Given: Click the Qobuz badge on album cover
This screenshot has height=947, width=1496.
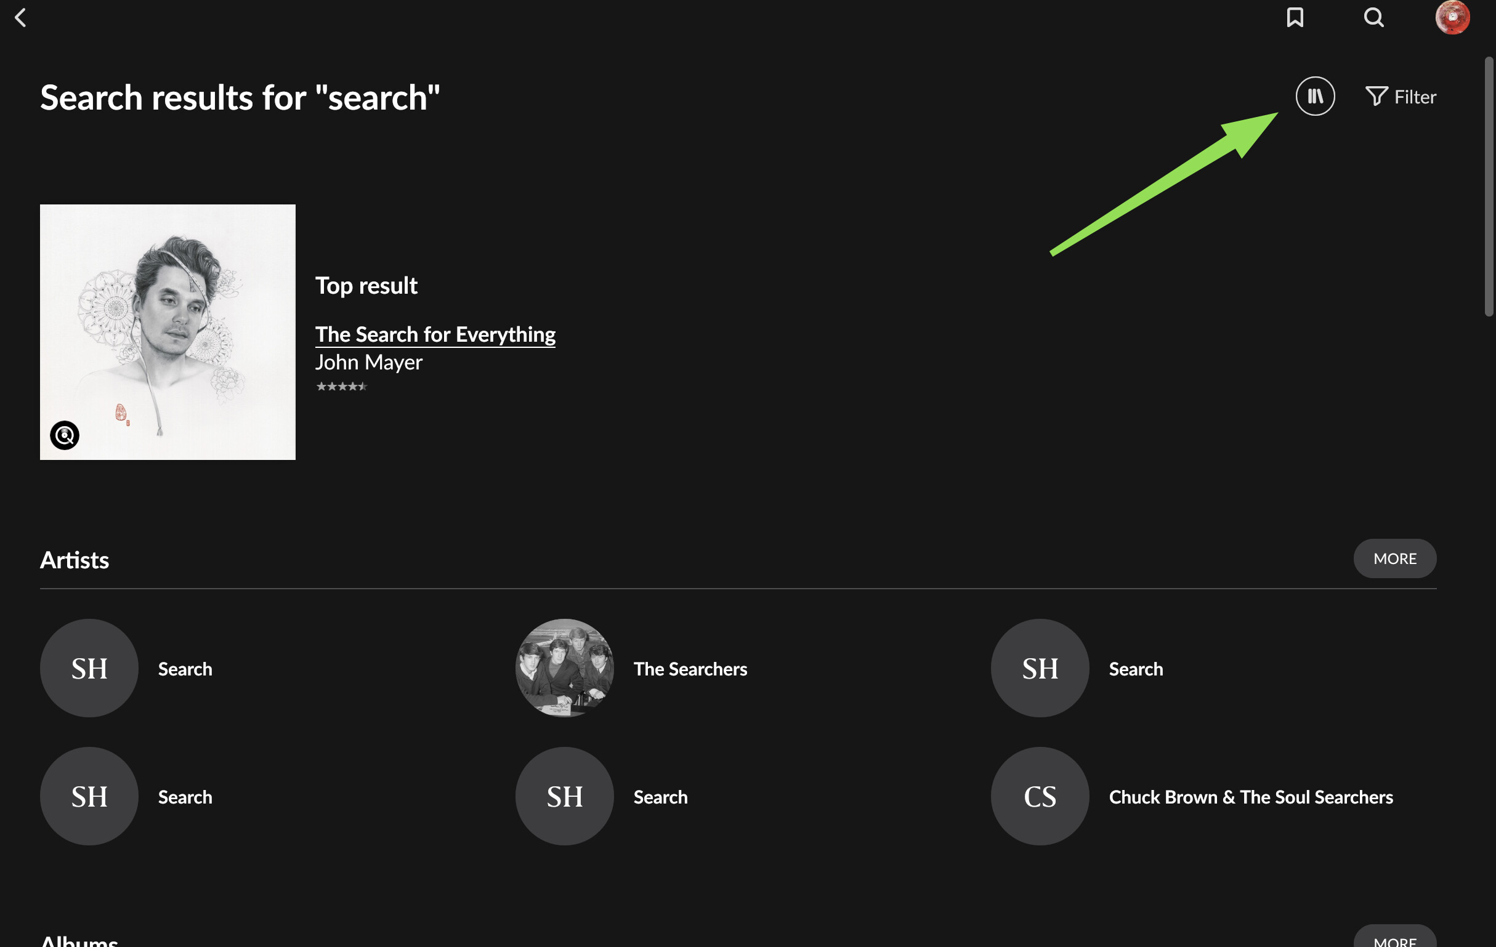Looking at the screenshot, I should [x=65, y=435].
